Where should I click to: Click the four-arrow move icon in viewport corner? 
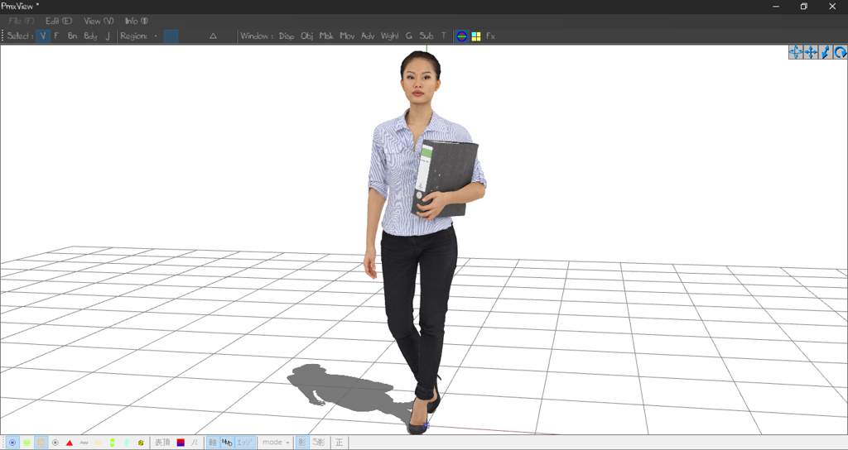[811, 52]
